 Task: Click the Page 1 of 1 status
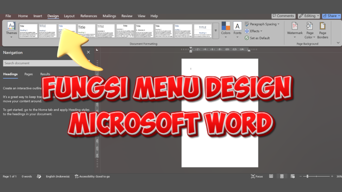pos(10,177)
